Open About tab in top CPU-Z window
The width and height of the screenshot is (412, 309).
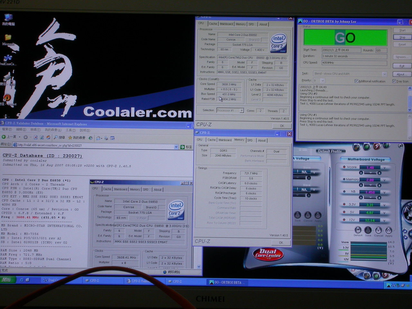click(263, 24)
